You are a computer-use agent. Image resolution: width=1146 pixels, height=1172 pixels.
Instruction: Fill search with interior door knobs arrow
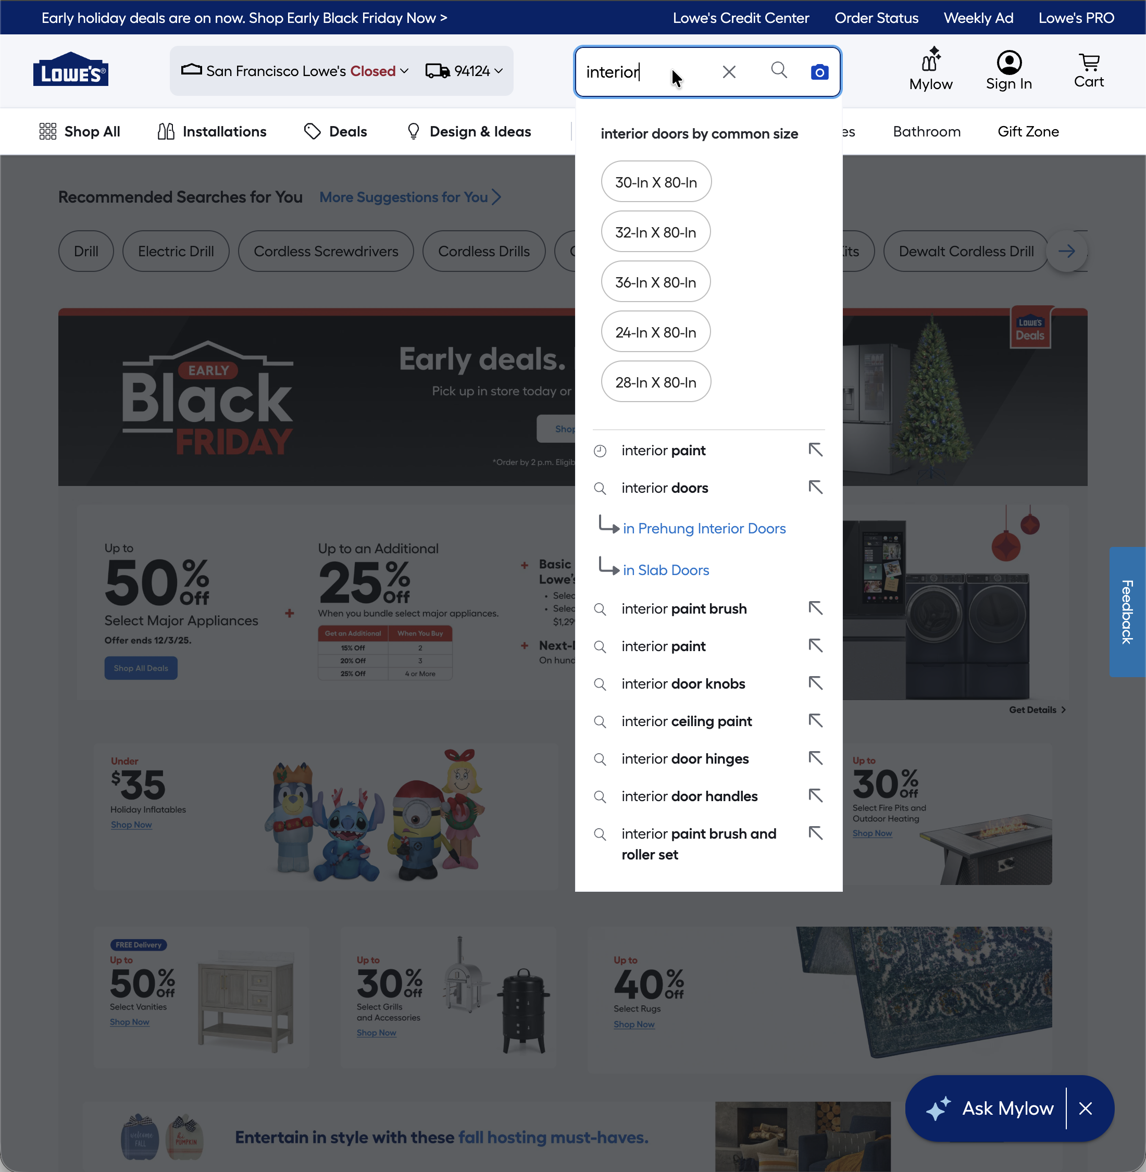815,683
